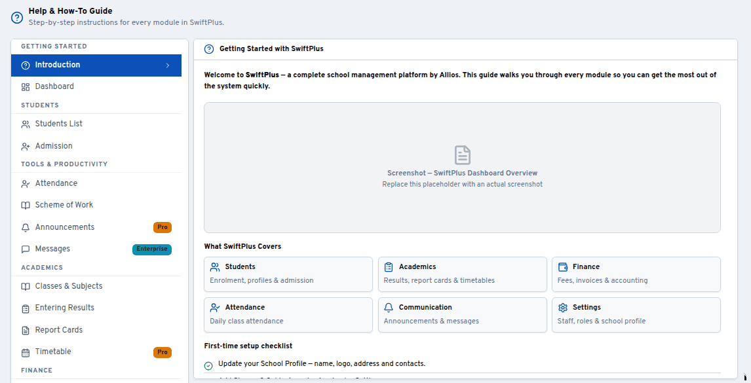Image resolution: width=751 pixels, height=383 pixels.
Task: Click the Attendance card user-check icon
Action: click(215, 307)
